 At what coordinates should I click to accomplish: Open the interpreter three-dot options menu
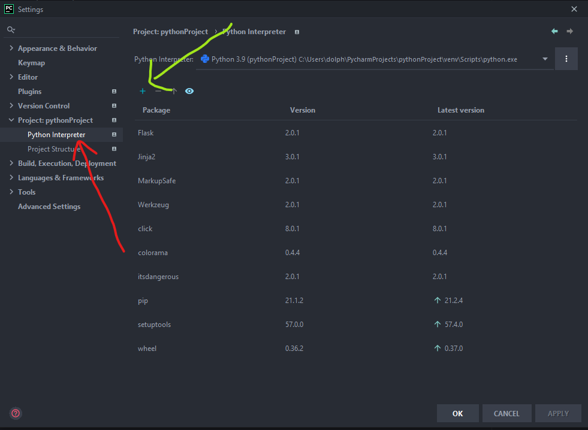(566, 59)
